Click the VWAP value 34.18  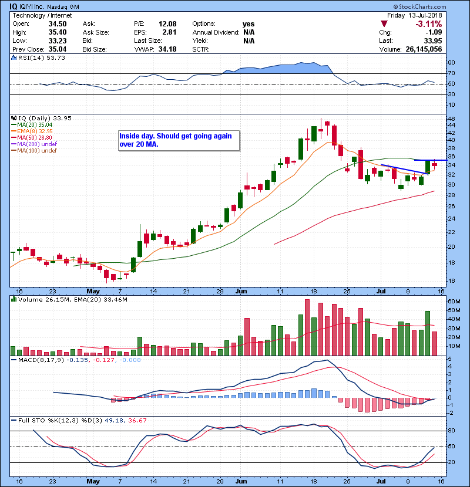167,49
